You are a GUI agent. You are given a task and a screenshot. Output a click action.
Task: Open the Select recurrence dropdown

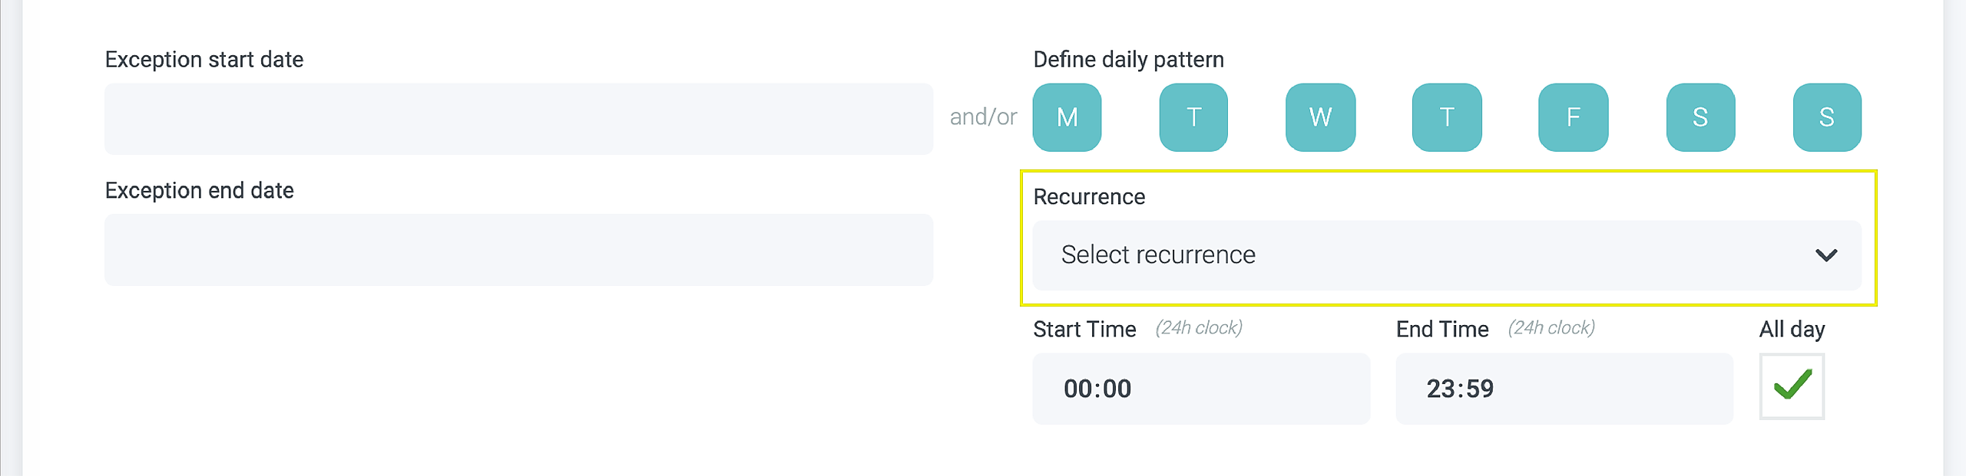coord(1428,255)
